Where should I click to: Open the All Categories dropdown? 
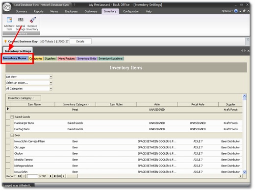tap(51, 89)
